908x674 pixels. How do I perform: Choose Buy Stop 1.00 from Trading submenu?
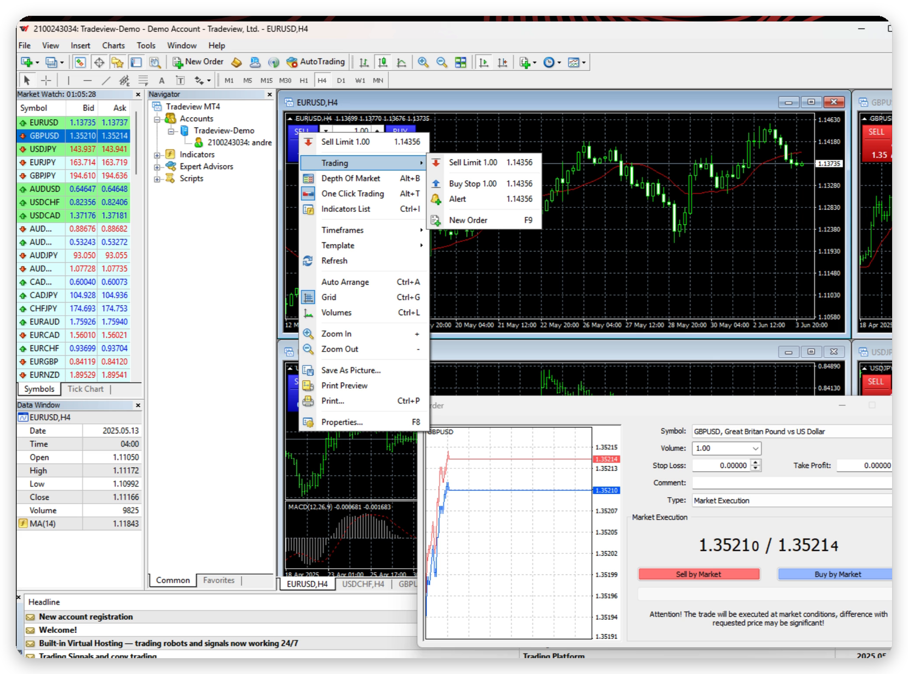pos(484,184)
